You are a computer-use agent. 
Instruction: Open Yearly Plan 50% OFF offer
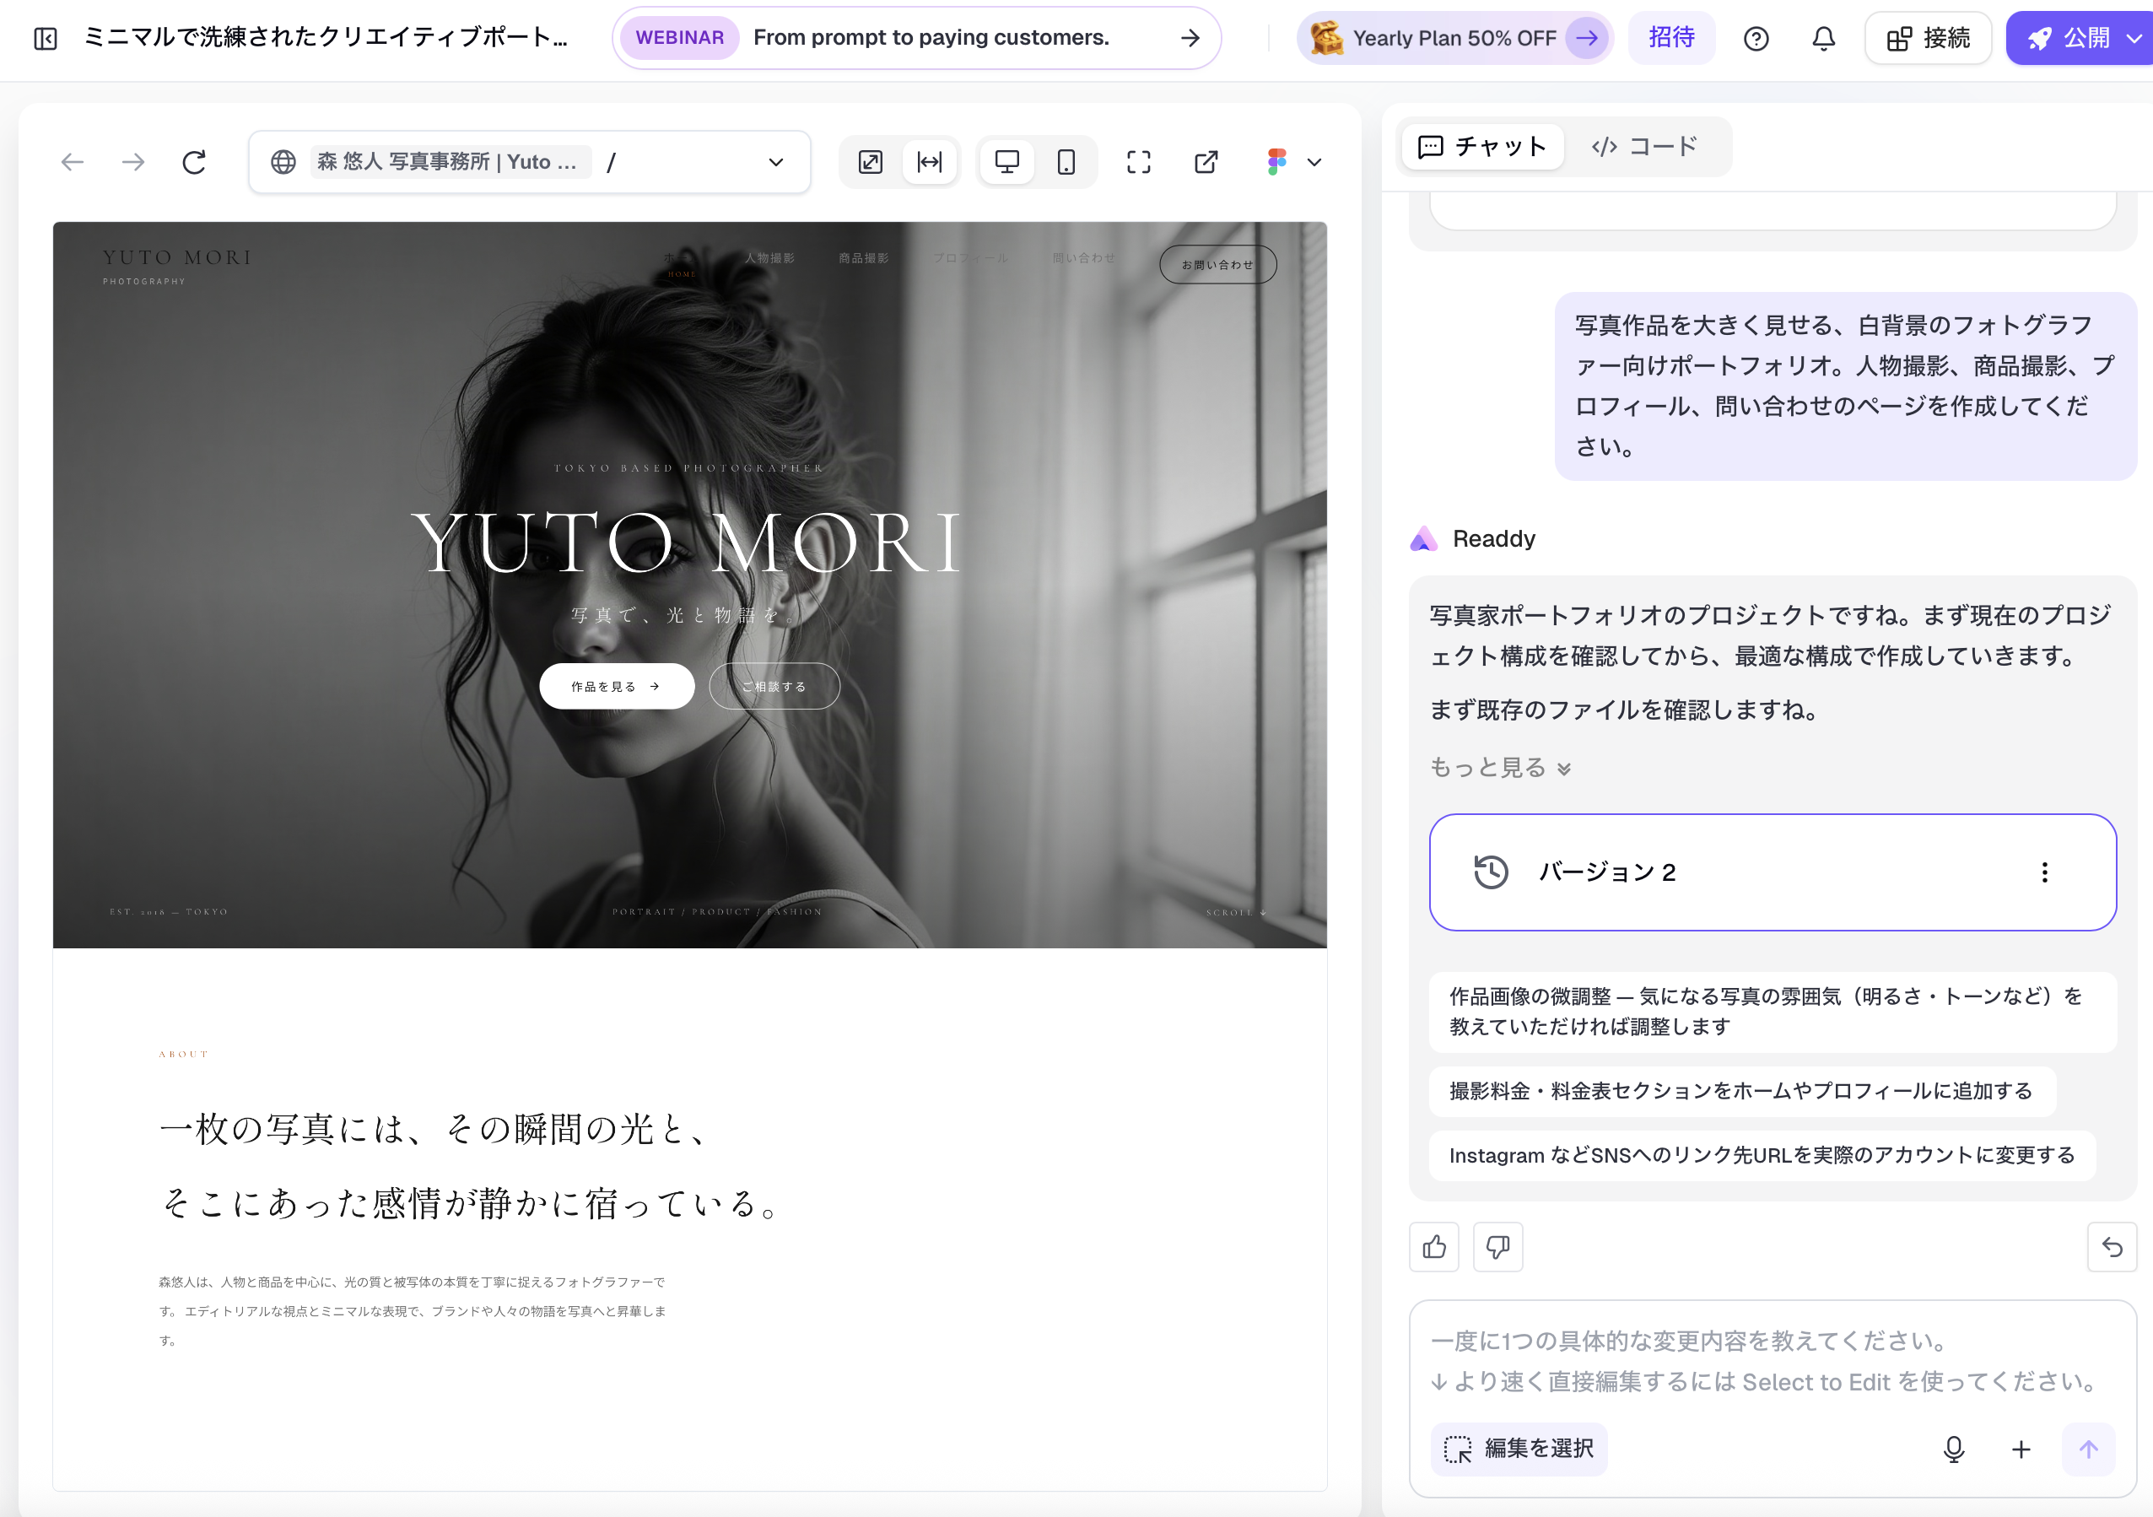[1454, 39]
